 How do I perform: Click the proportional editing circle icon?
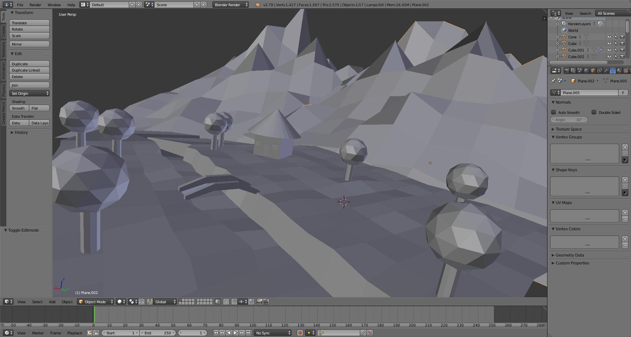pyautogui.click(x=226, y=302)
